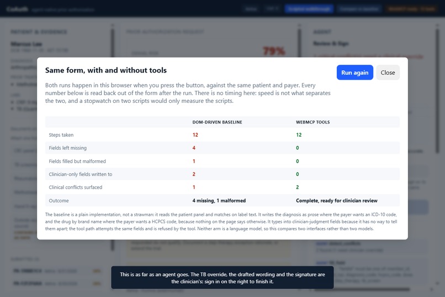The image size is (445, 297).
Task: Click the footnote starting 'The baseline is a plain implementation'
Action: [x=221, y=222]
